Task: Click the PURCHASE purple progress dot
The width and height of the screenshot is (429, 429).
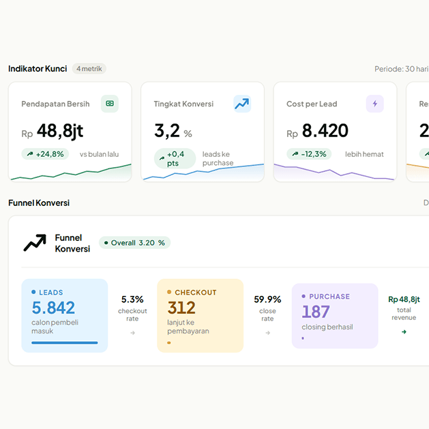Action: coord(303,338)
